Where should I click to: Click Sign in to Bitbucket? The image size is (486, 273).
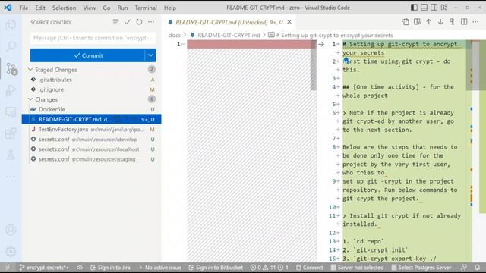tap(216, 268)
